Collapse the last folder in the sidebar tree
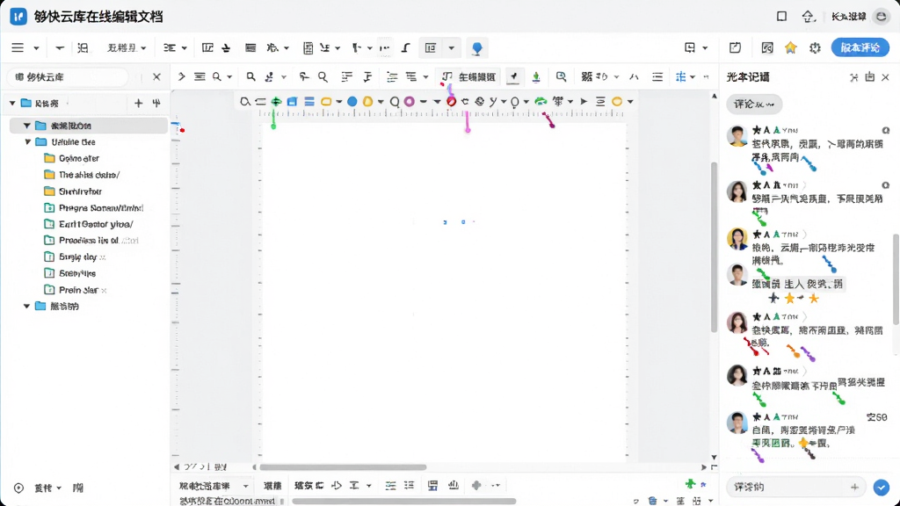The width and height of the screenshot is (900, 506). coord(26,307)
